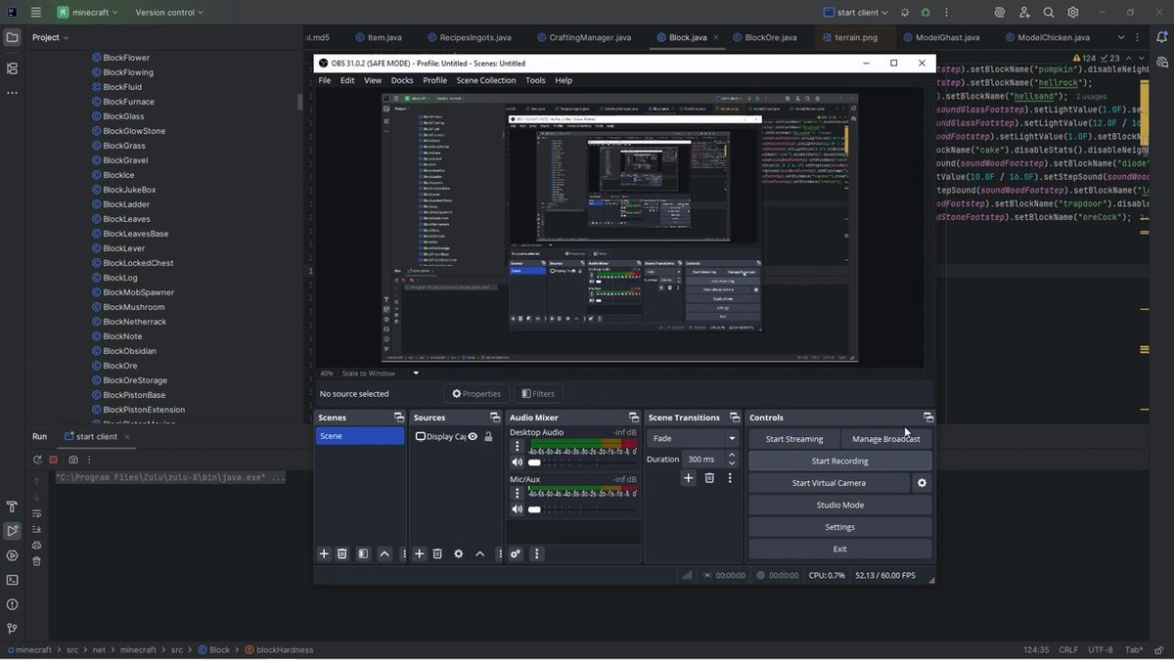
Task: Switch to the BlockOre.java editor tab
Action: tap(771, 37)
